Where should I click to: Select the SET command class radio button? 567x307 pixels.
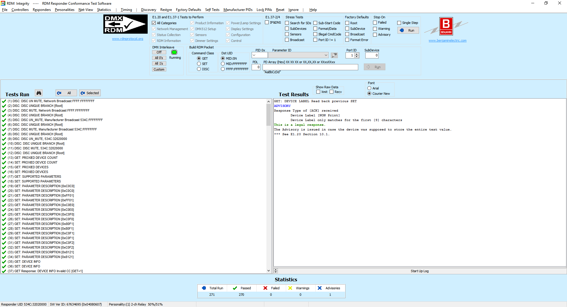pyautogui.click(x=199, y=64)
